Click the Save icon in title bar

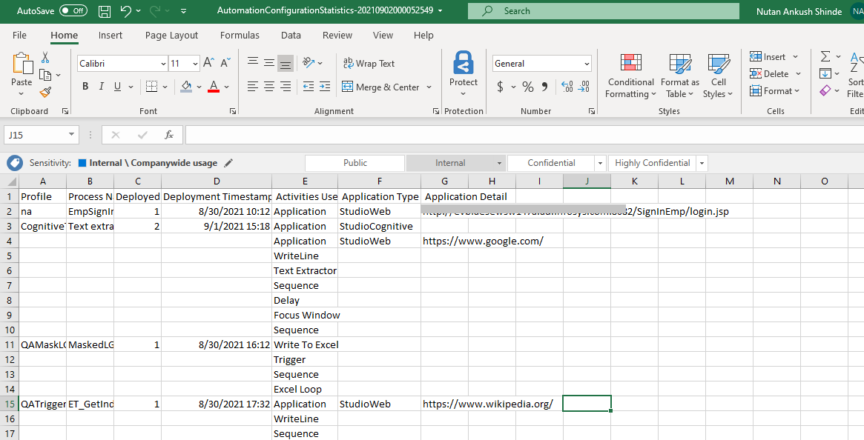tap(105, 11)
